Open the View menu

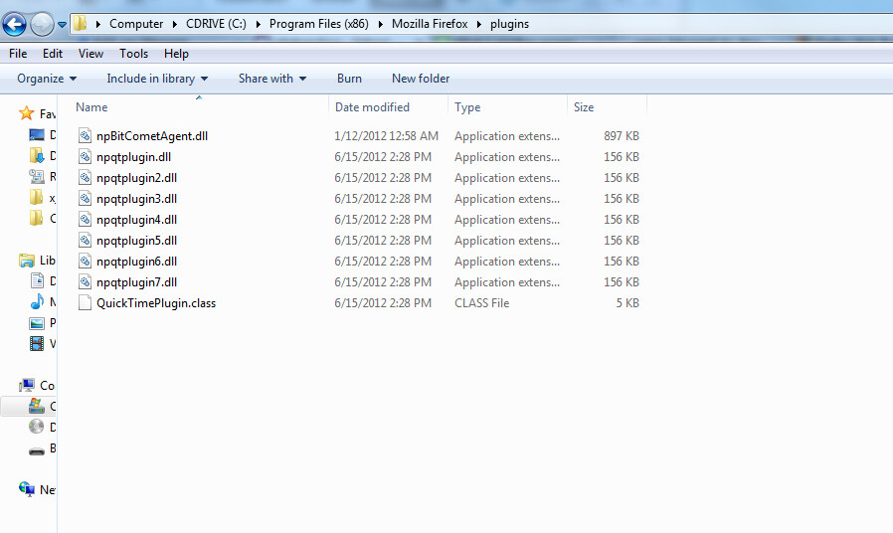coord(90,54)
